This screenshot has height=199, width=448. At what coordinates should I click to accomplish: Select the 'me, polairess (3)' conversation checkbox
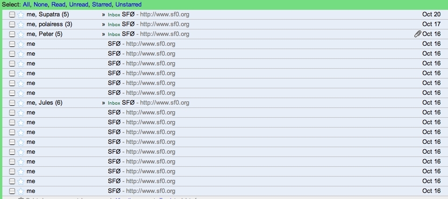pyautogui.click(x=12, y=24)
